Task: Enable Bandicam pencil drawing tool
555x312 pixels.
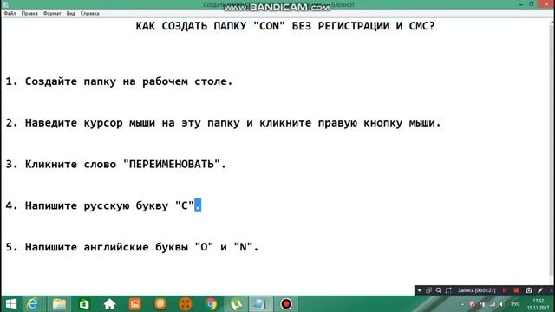Action: (x=540, y=290)
